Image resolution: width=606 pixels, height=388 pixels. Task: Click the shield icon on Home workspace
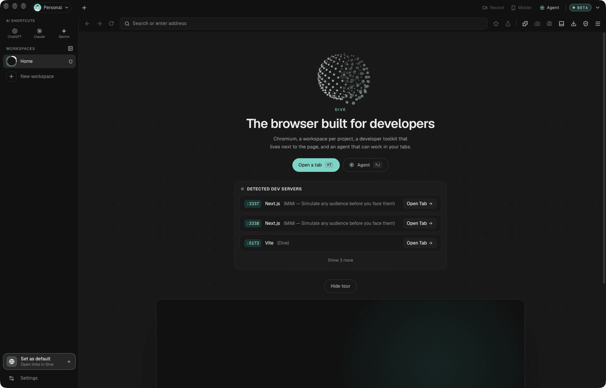coord(70,61)
